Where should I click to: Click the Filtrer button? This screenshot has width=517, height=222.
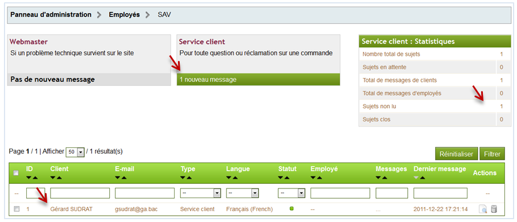(492, 154)
